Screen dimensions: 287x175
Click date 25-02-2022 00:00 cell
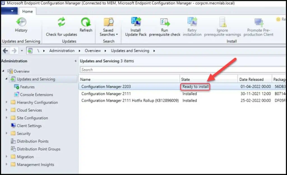256,100
